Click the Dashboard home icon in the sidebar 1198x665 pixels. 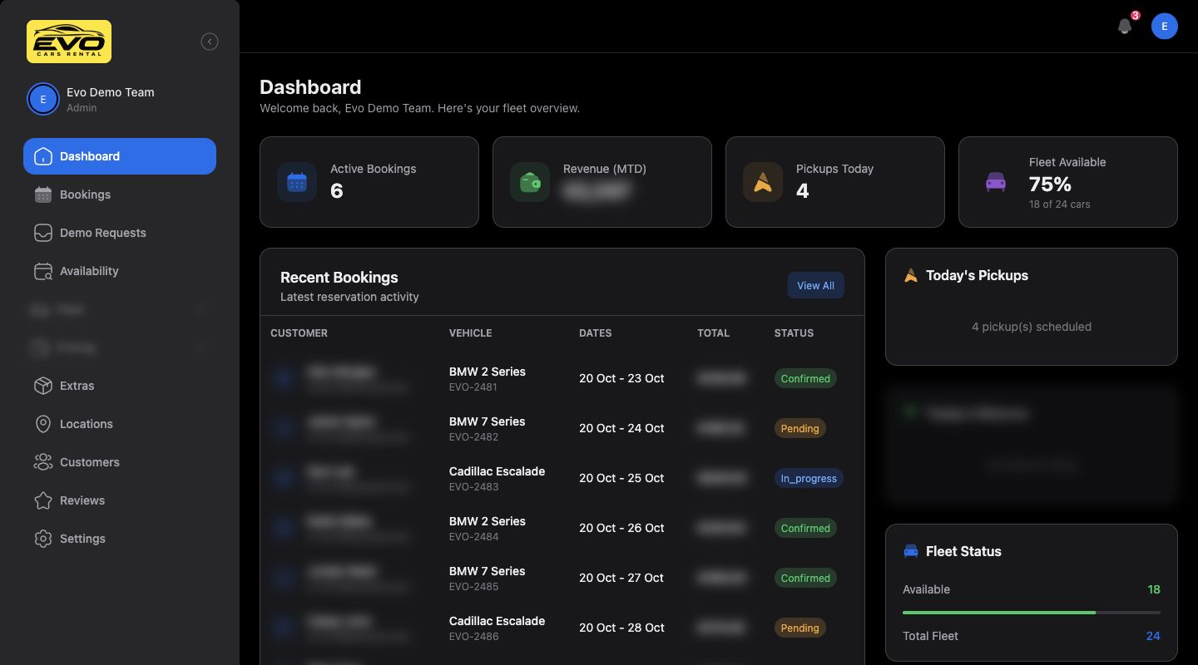click(x=43, y=156)
